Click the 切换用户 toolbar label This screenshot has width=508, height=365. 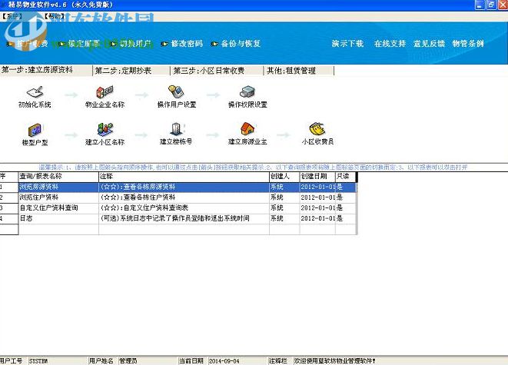[x=135, y=44]
